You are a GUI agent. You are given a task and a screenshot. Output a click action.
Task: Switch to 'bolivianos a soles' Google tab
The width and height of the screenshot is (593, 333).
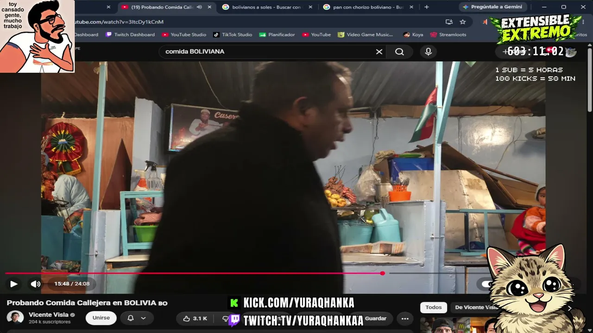266,7
